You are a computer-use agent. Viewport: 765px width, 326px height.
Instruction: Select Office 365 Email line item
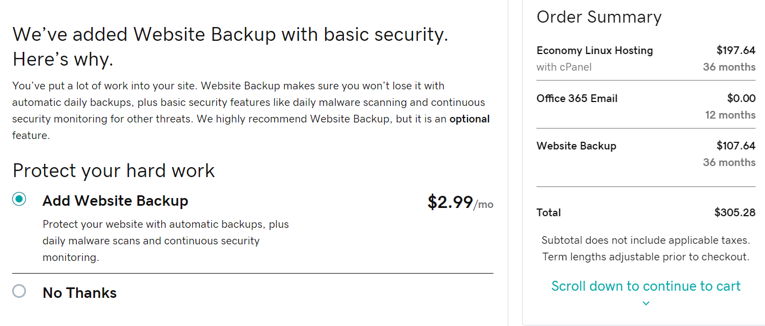click(577, 98)
